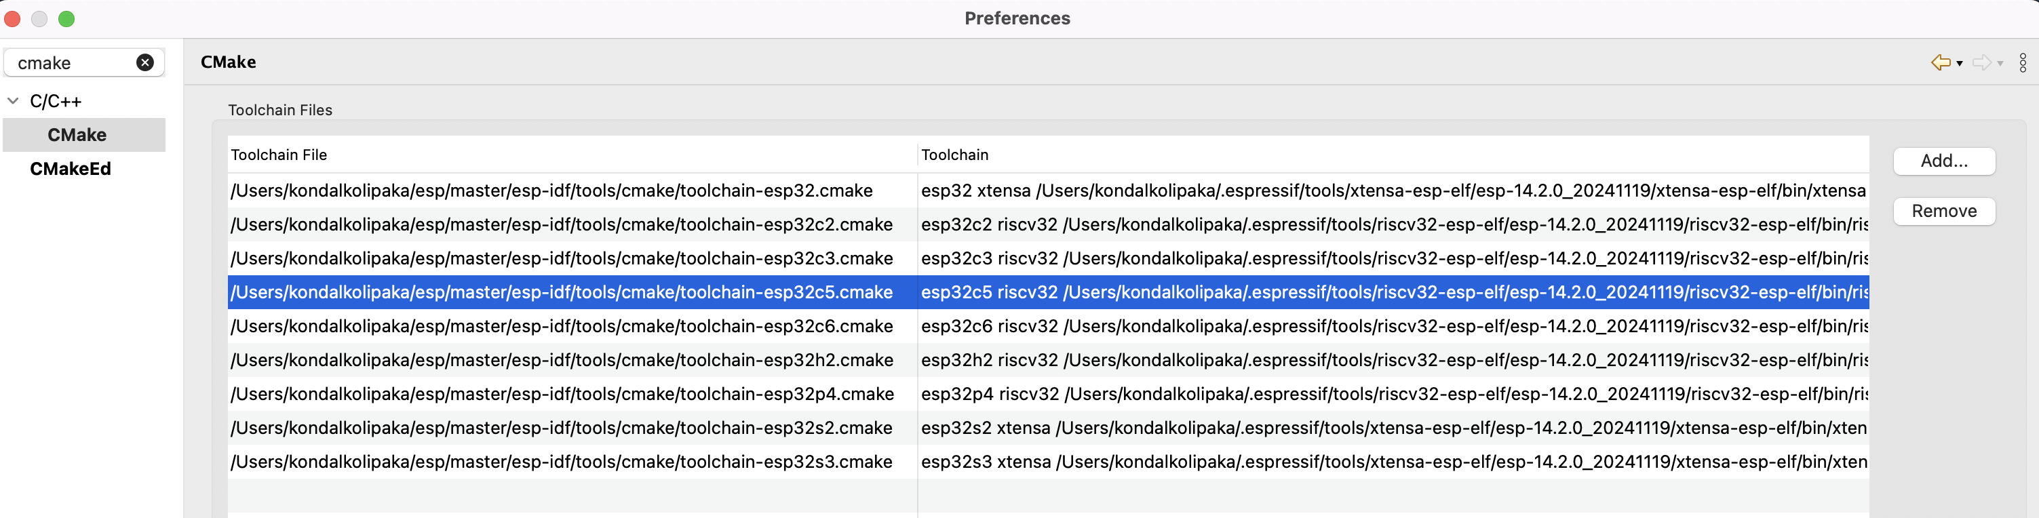Image resolution: width=2039 pixels, height=518 pixels.
Task: Click the forward navigation arrow icon
Action: [x=1981, y=62]
